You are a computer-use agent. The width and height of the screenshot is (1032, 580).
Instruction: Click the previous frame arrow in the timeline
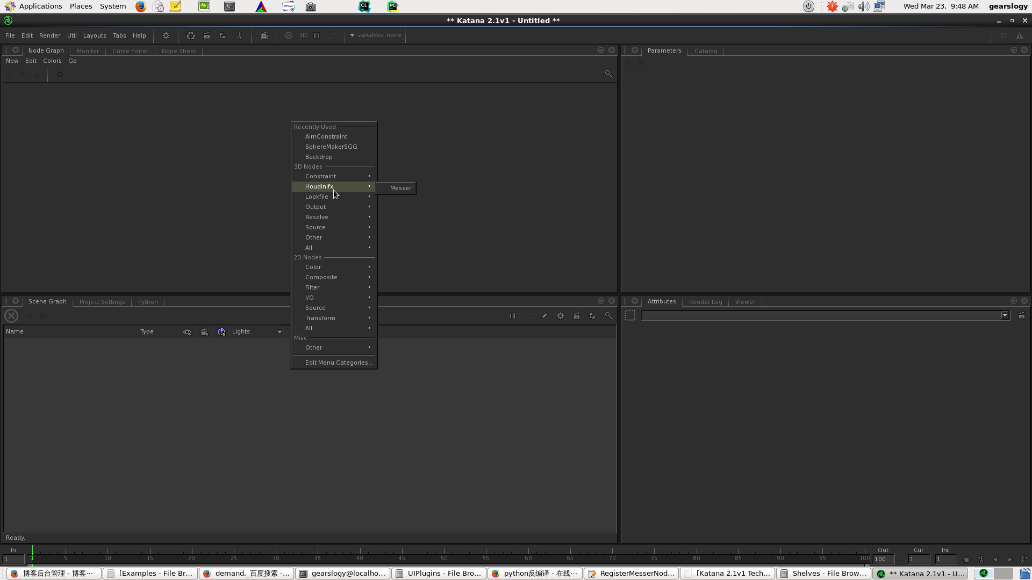coord(995,560)
